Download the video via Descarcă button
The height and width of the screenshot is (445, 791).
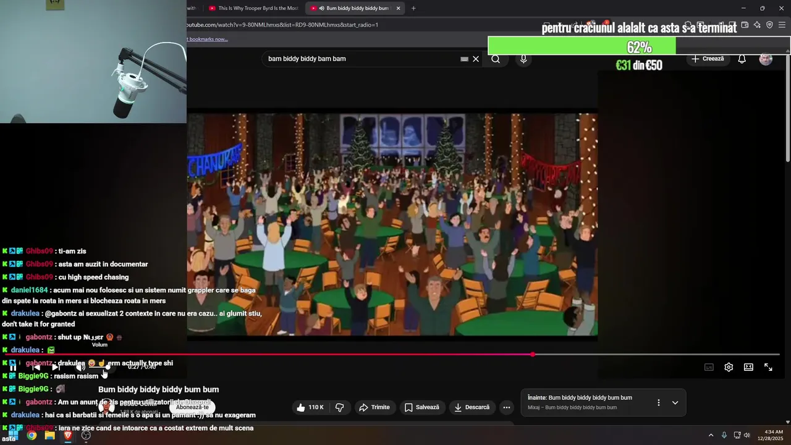pos(472,407)
